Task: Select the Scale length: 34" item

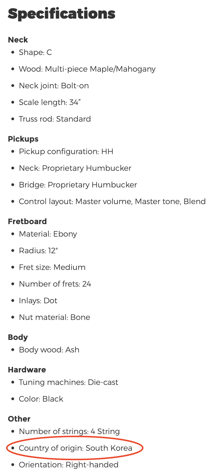Action: click(x=50, y=102)
